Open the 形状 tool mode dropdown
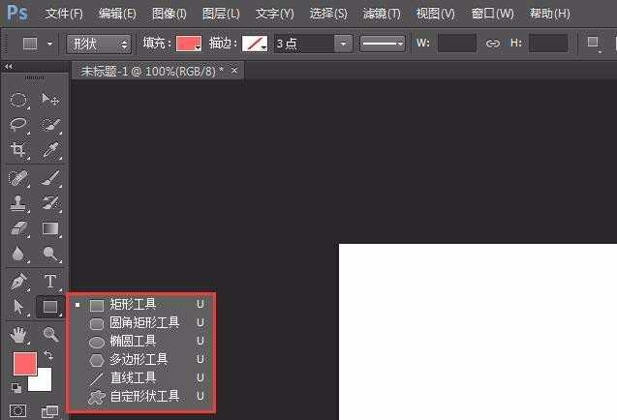 pos(99,45)
